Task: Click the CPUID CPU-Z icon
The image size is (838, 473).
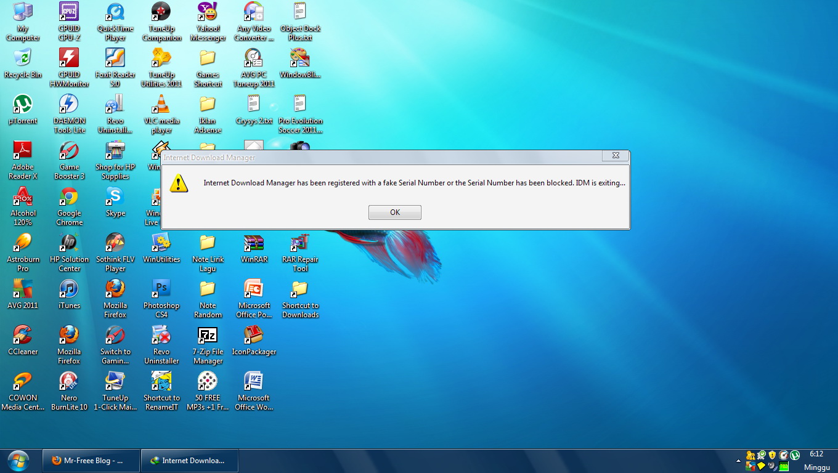Action: pyautogui.click(x=69, y=22)
